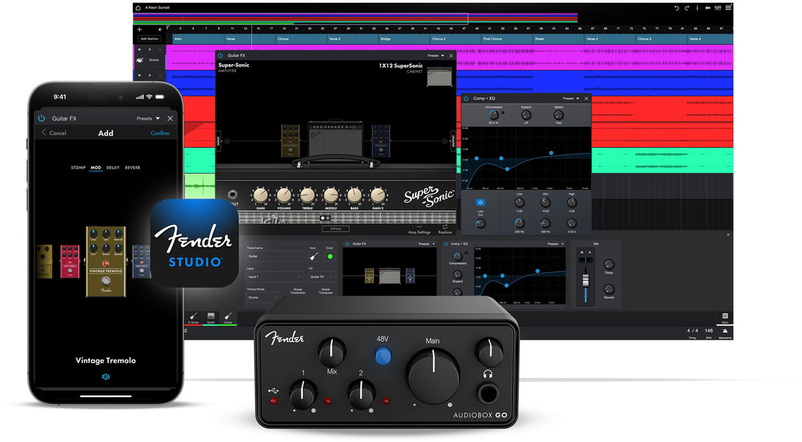Viewport: 802px width, 442px height.
Task: Select the REVERB tab on the phone
Action: (x=132, y=168)
